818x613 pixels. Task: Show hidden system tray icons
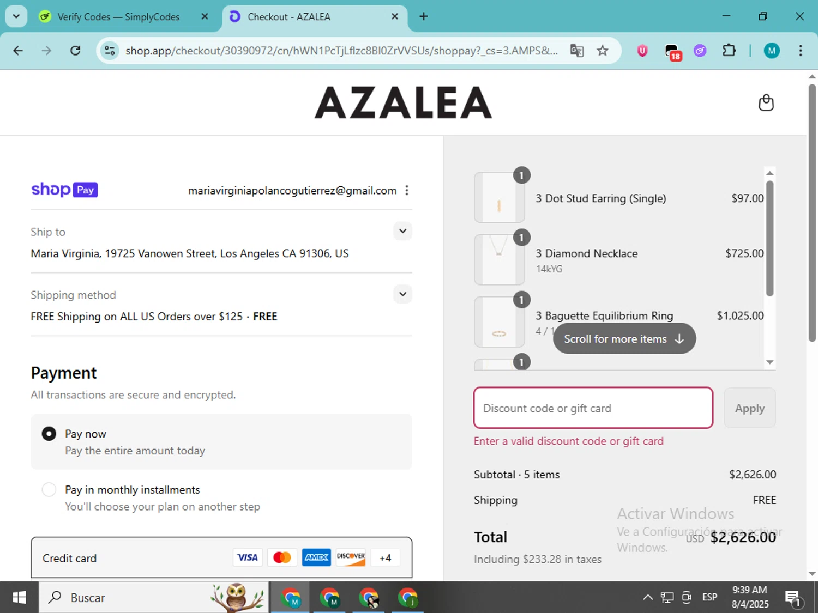pyautogui.click(x=648, y=598)
